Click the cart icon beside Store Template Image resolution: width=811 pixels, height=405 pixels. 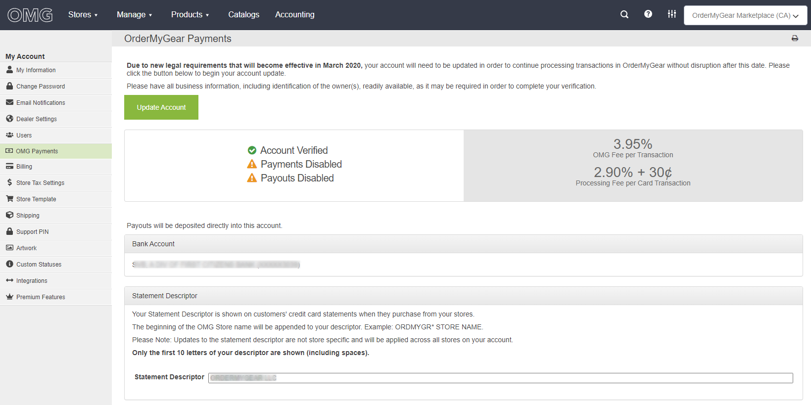click(9, 199)
